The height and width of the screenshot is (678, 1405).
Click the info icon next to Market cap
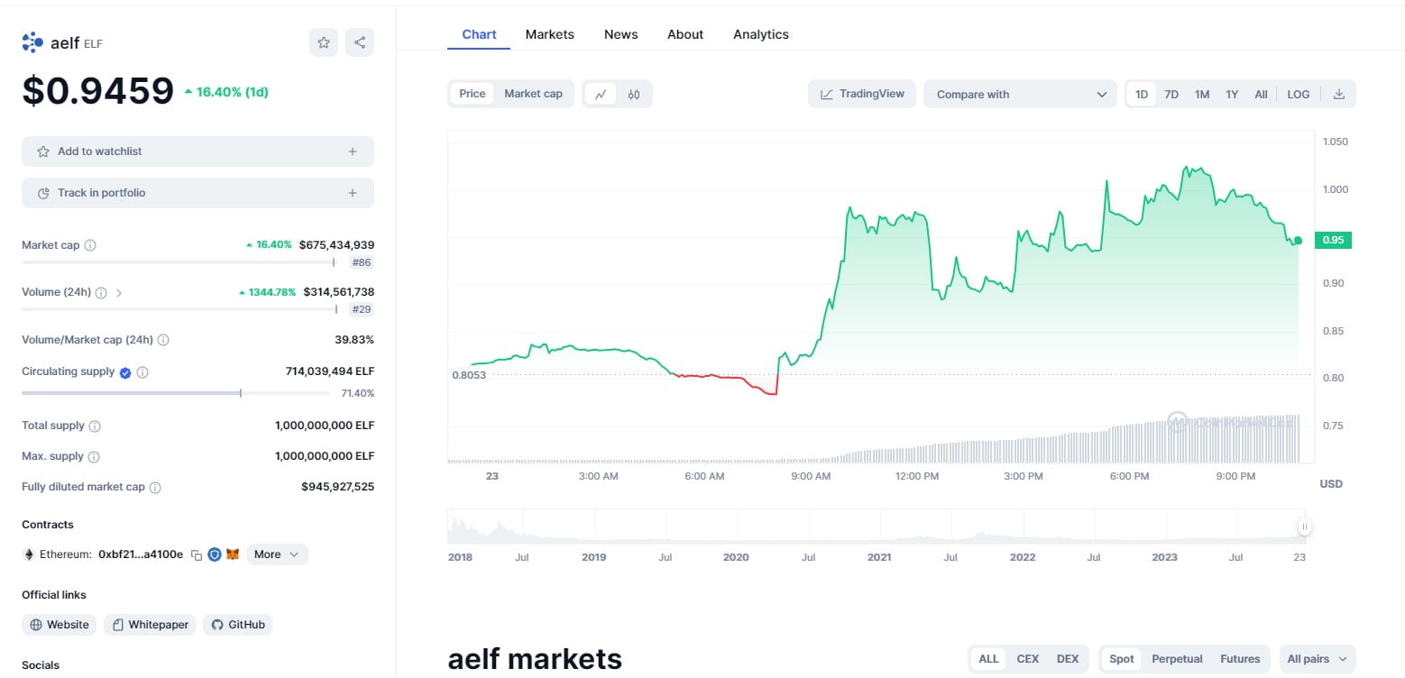[90, 245]
